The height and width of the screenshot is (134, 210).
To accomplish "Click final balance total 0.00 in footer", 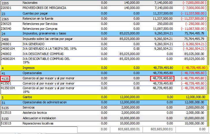I will point(202,129).
